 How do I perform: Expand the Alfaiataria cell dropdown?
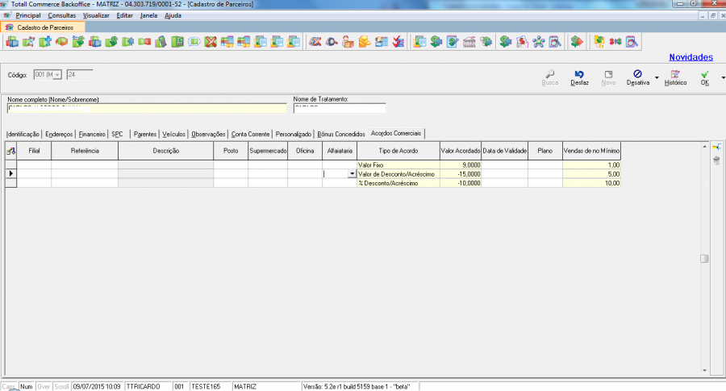[351, 173]
